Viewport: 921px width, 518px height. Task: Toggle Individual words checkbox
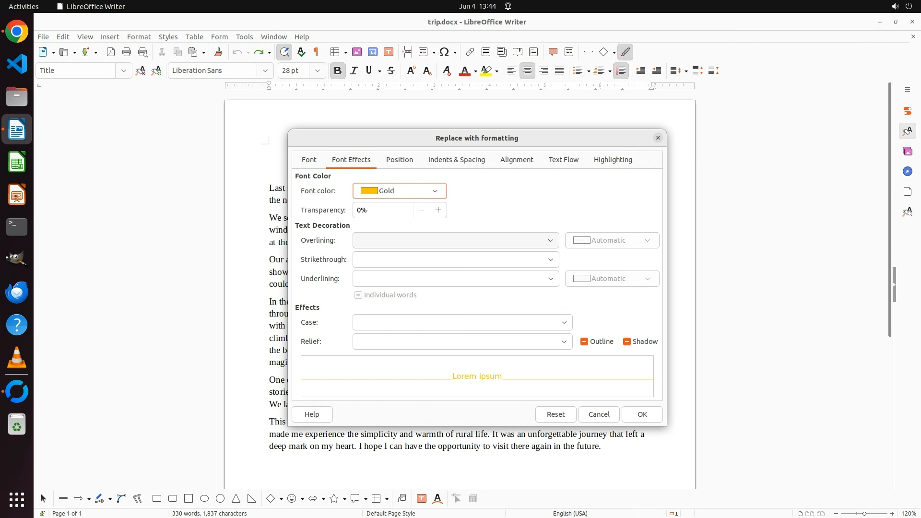358,295
